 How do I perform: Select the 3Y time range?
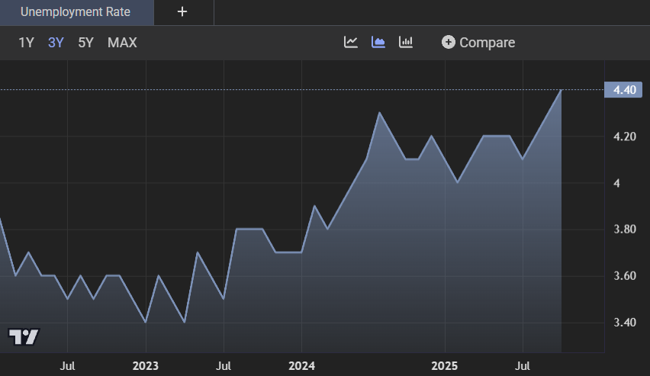click(56, 43)
